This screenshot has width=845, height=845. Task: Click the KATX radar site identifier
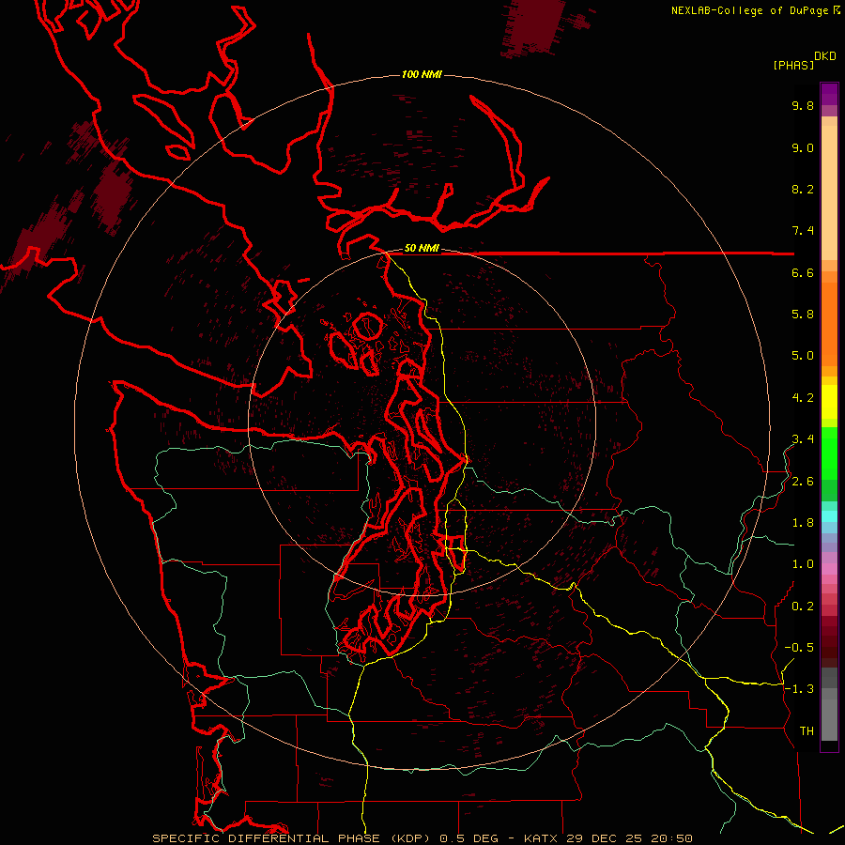[x=542, y=838]
